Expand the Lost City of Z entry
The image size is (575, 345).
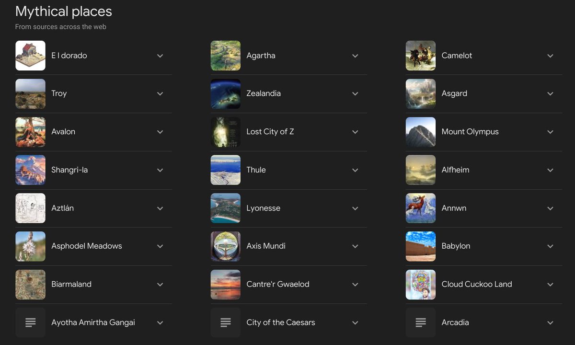click(355, 132)
